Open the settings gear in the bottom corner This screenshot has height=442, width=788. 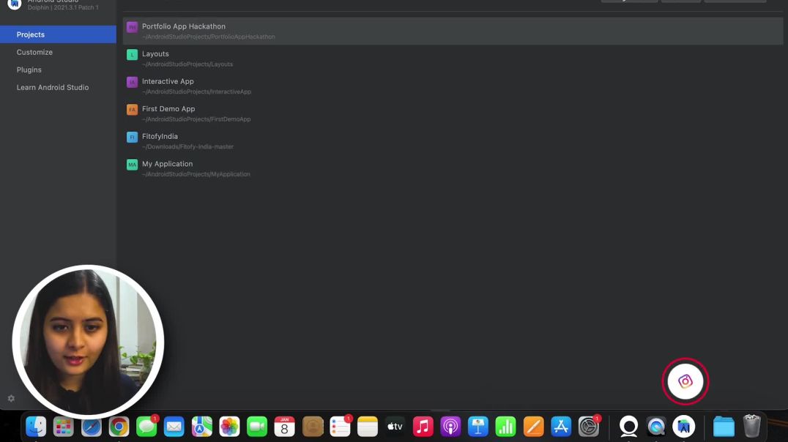coord(10,398)
